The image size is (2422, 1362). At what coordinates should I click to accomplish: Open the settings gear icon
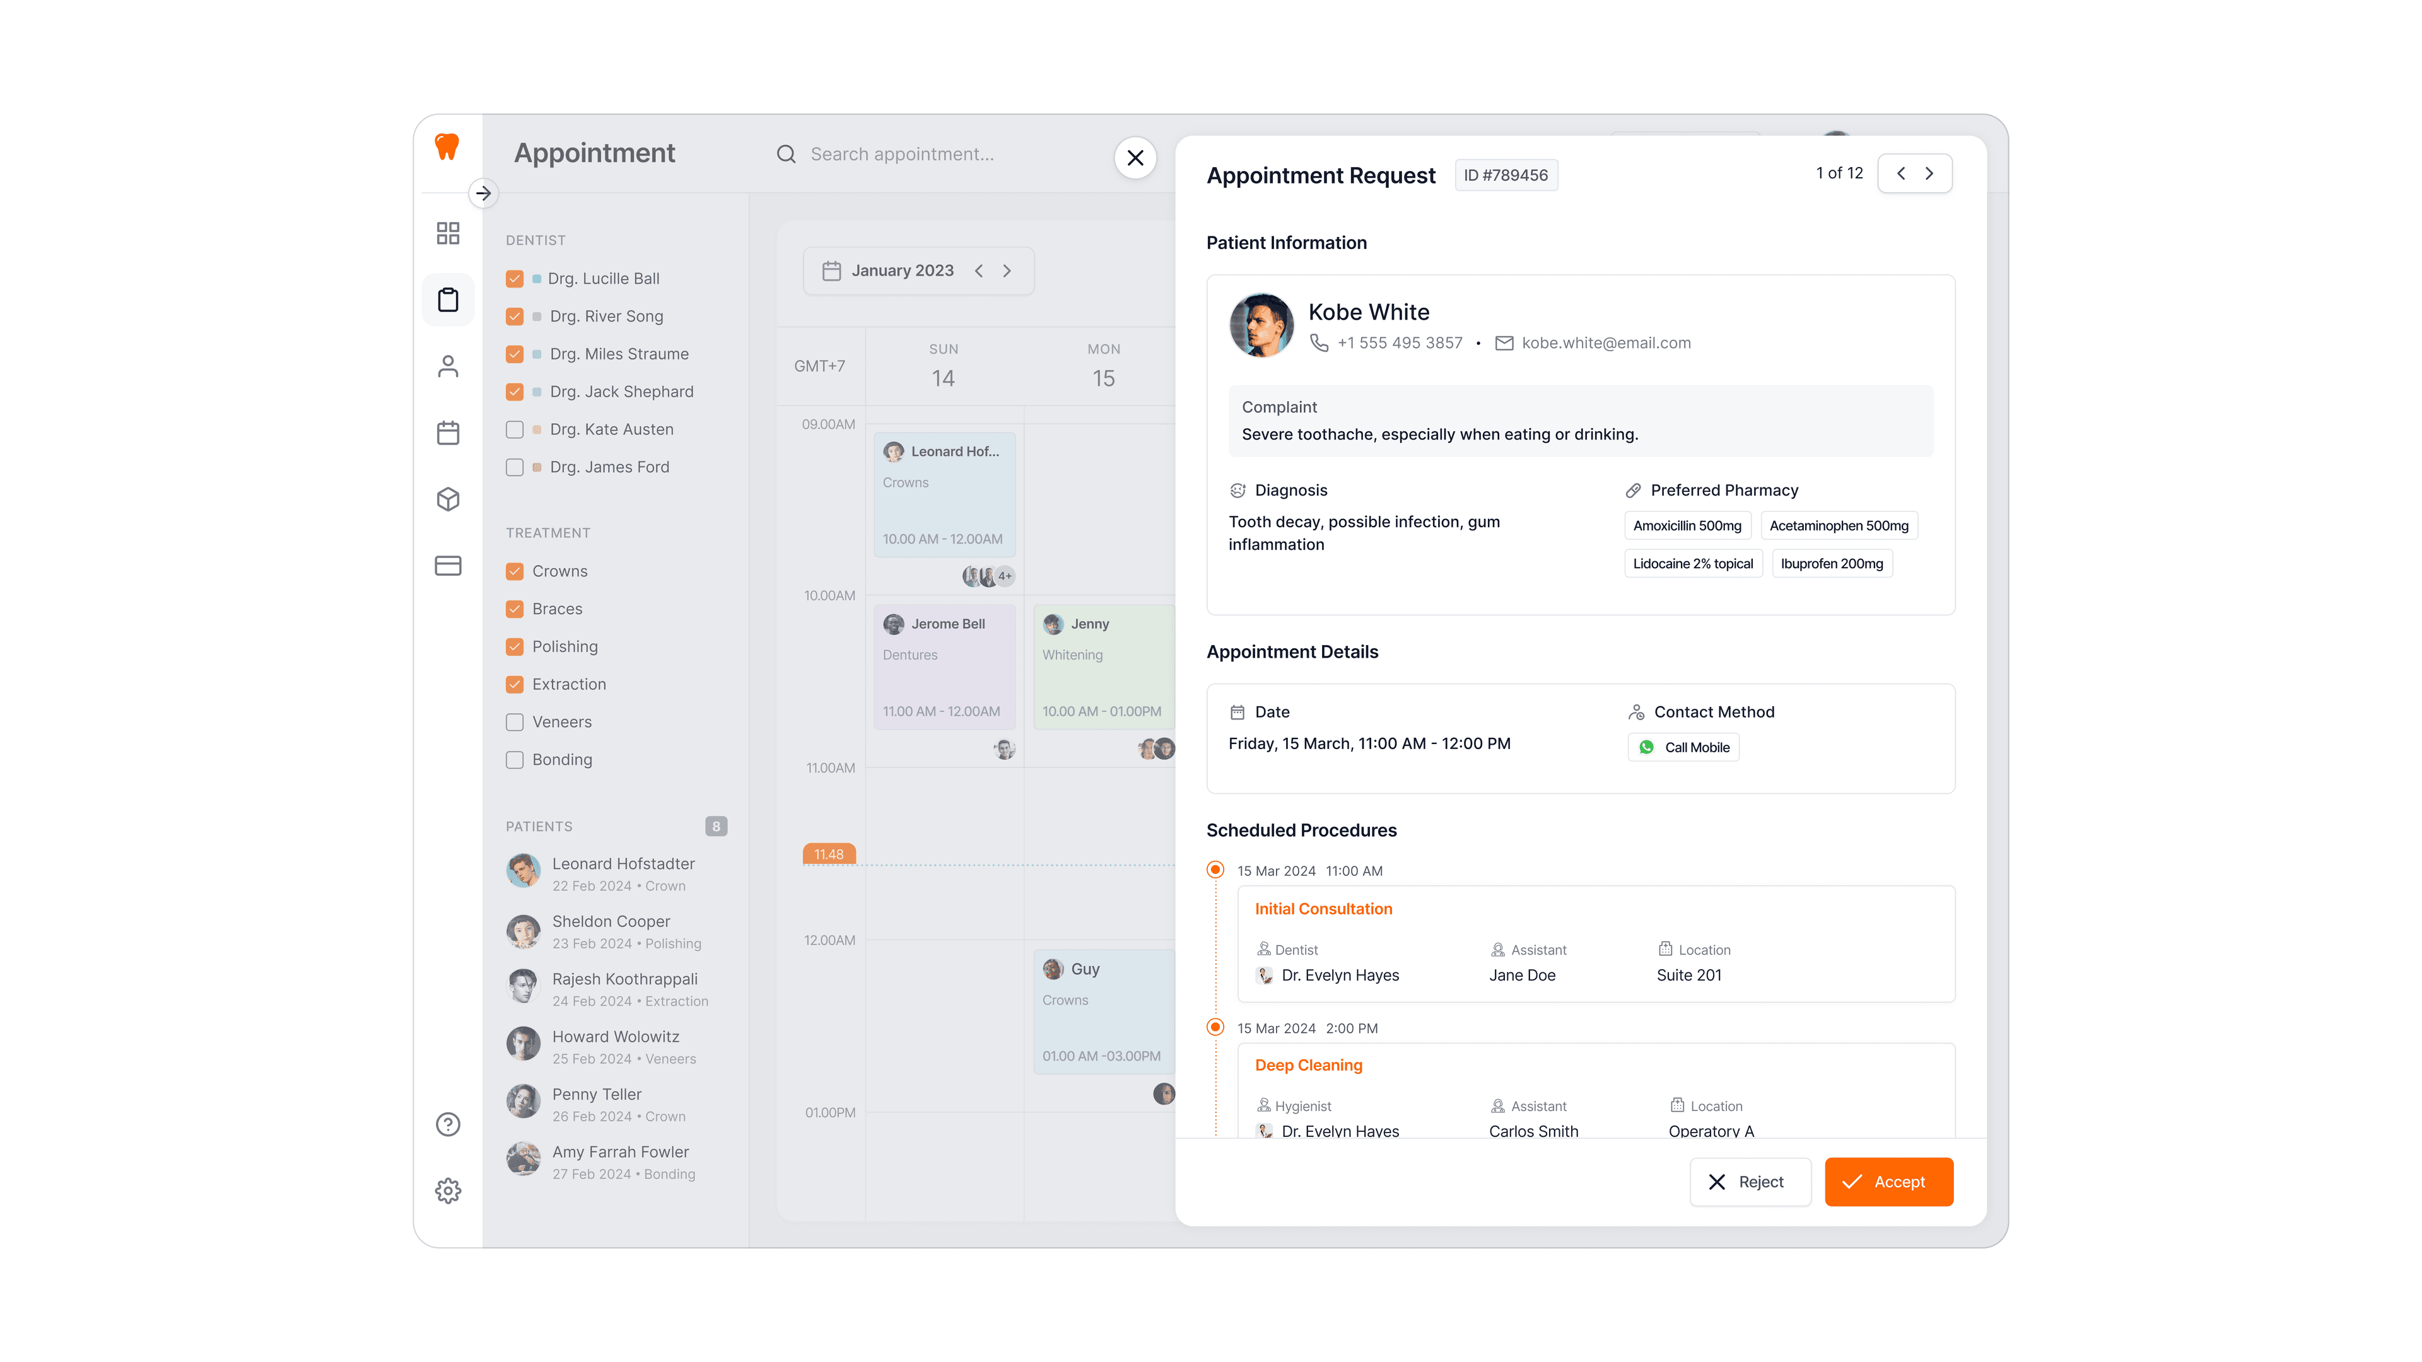[x=448, y=1191]
